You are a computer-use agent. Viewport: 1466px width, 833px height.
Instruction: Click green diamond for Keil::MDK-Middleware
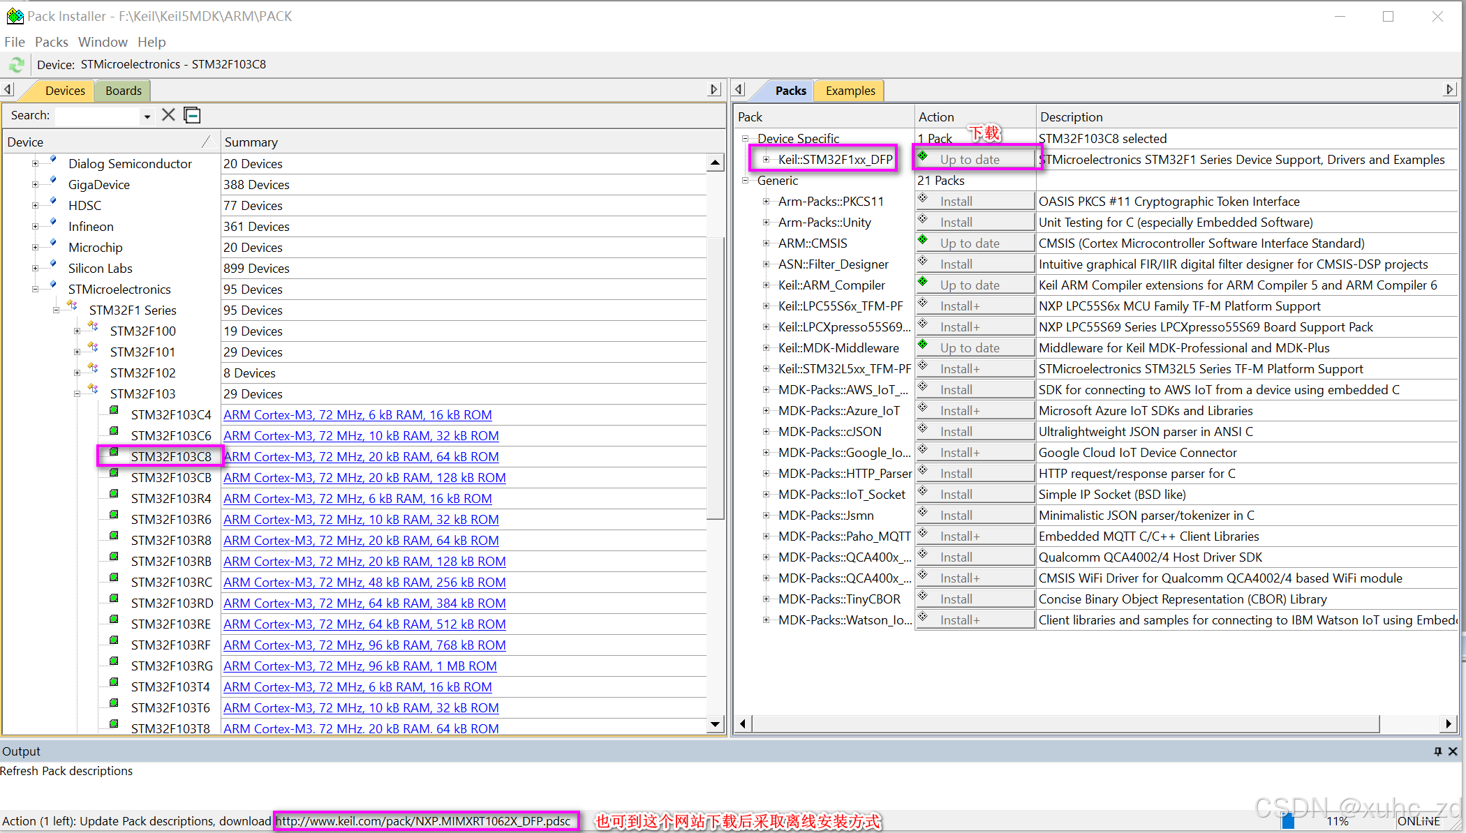click(x=923, y=345)
